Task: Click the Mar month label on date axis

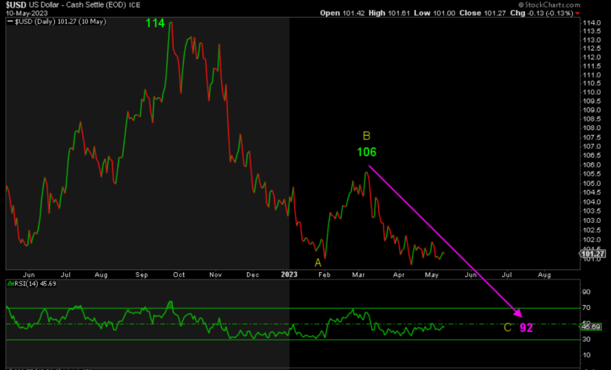Action: pos(357,275)
